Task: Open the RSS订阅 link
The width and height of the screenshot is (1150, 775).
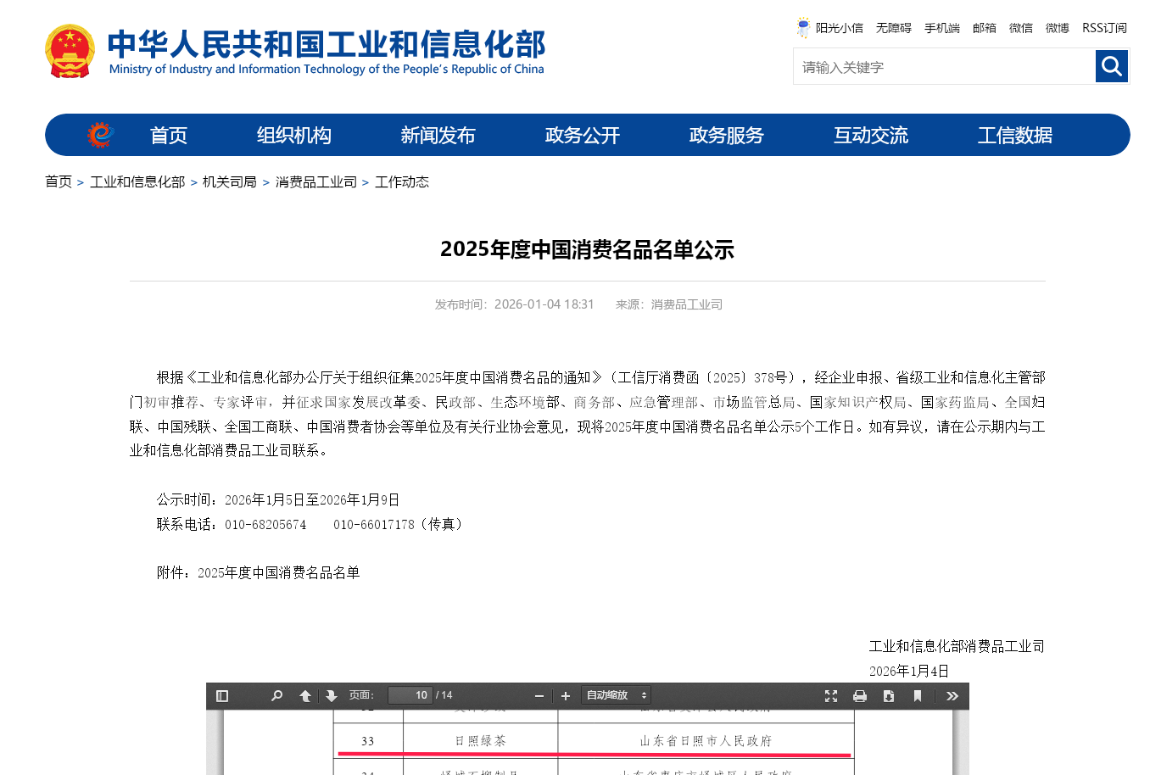Action: tap(1104, 28)
